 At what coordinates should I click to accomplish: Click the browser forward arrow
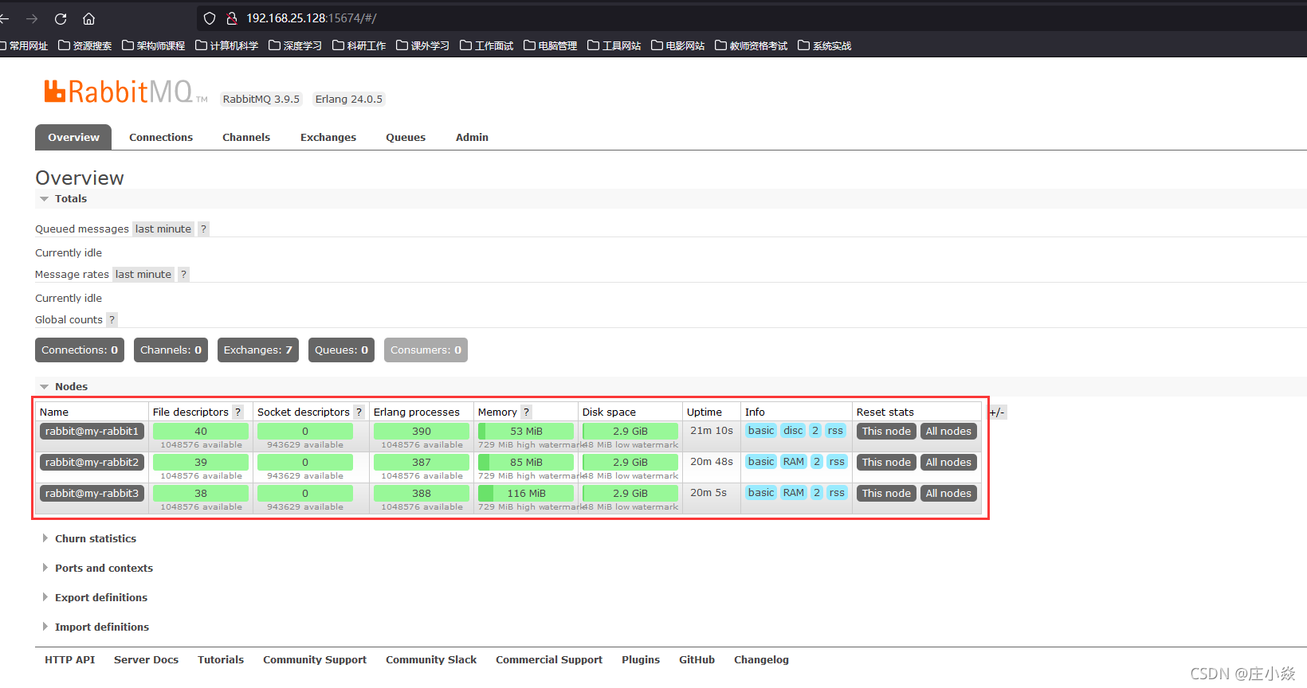32,18
